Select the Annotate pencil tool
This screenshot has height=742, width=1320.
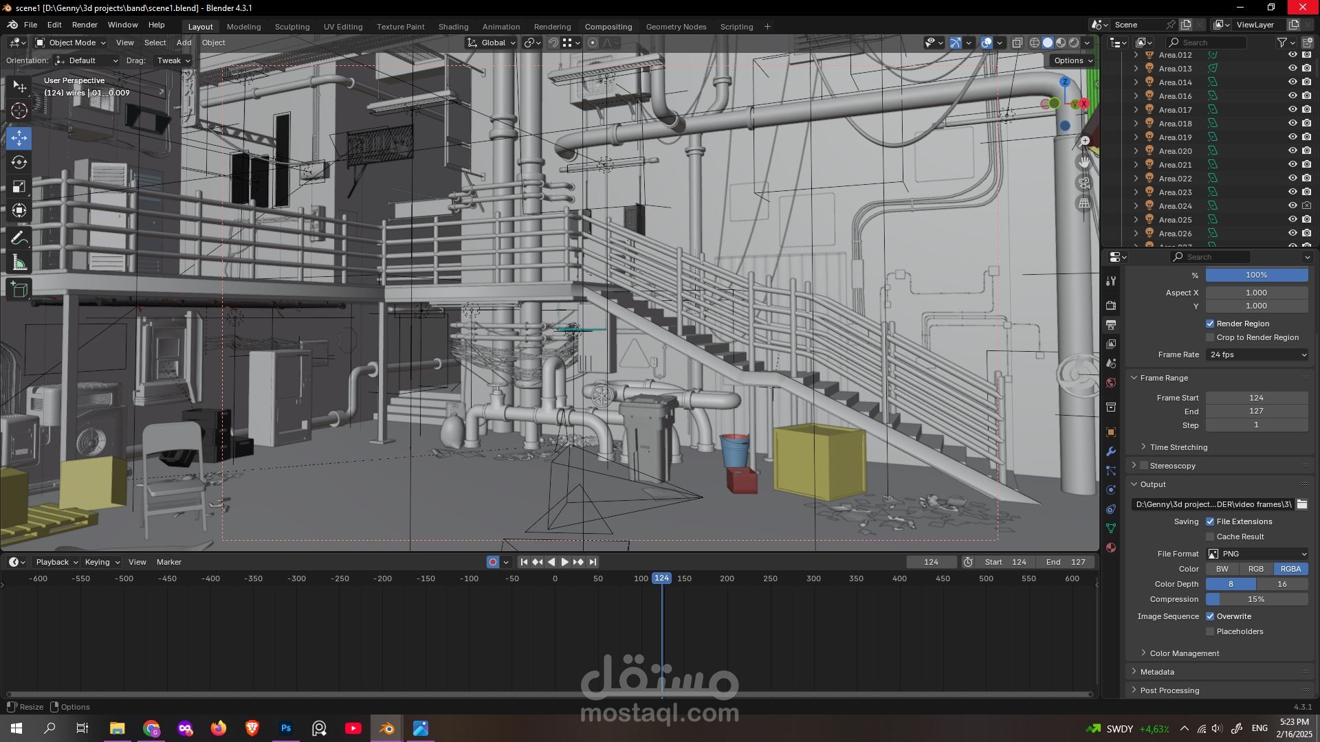pyautogui.click(x=19, y=238)
